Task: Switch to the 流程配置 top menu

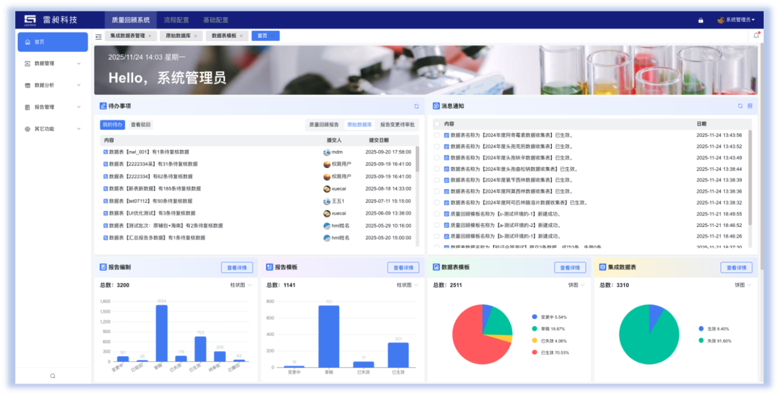Action: [x=176, y=20]
